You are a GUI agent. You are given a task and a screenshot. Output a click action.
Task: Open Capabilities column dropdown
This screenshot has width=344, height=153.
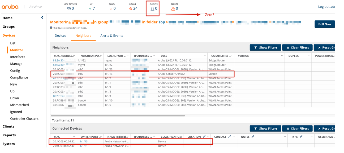click(x=231, y=56)
